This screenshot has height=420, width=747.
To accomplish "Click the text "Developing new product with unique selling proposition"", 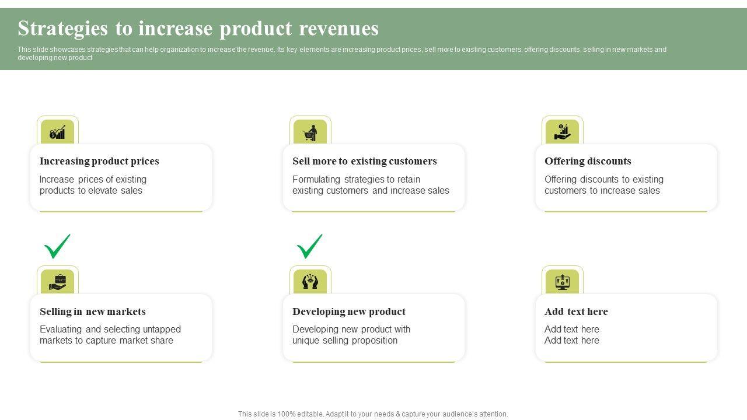I will pyautogui.click(x=351, y=335).
